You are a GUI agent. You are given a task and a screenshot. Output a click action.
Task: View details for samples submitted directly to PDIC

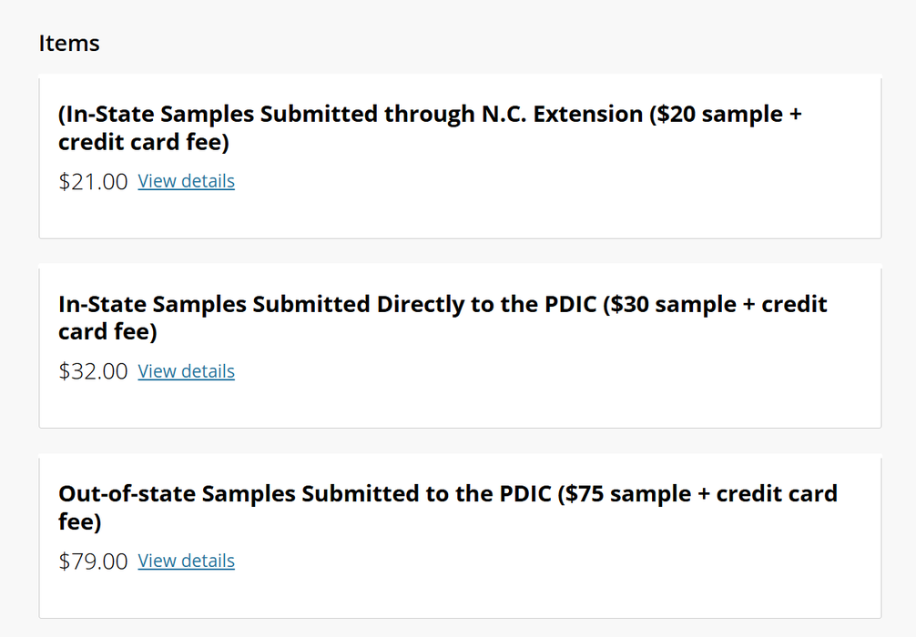click(186, 371)
